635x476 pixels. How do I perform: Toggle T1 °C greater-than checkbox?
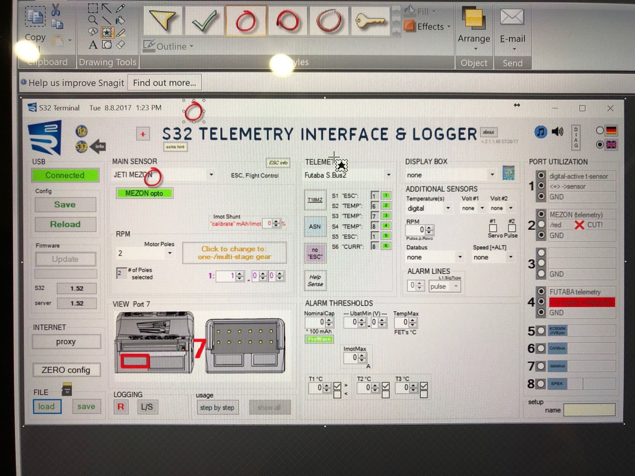click(337, 386)
